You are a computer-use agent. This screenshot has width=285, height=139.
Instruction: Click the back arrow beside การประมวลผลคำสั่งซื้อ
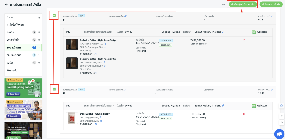pyautogui.click(x=6, y=5)
